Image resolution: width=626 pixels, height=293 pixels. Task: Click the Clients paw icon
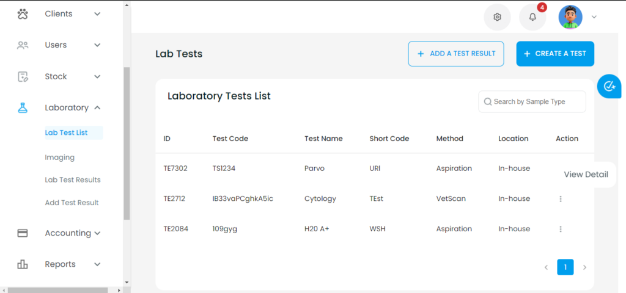pos(23,14)
